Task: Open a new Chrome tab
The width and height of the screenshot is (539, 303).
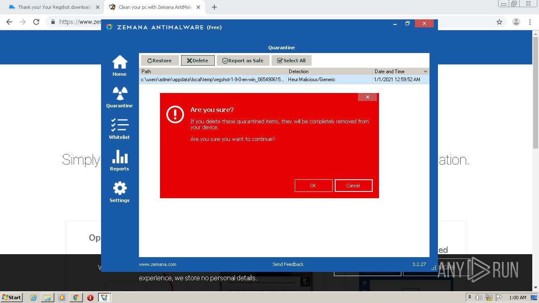Action: coord(214,7)
